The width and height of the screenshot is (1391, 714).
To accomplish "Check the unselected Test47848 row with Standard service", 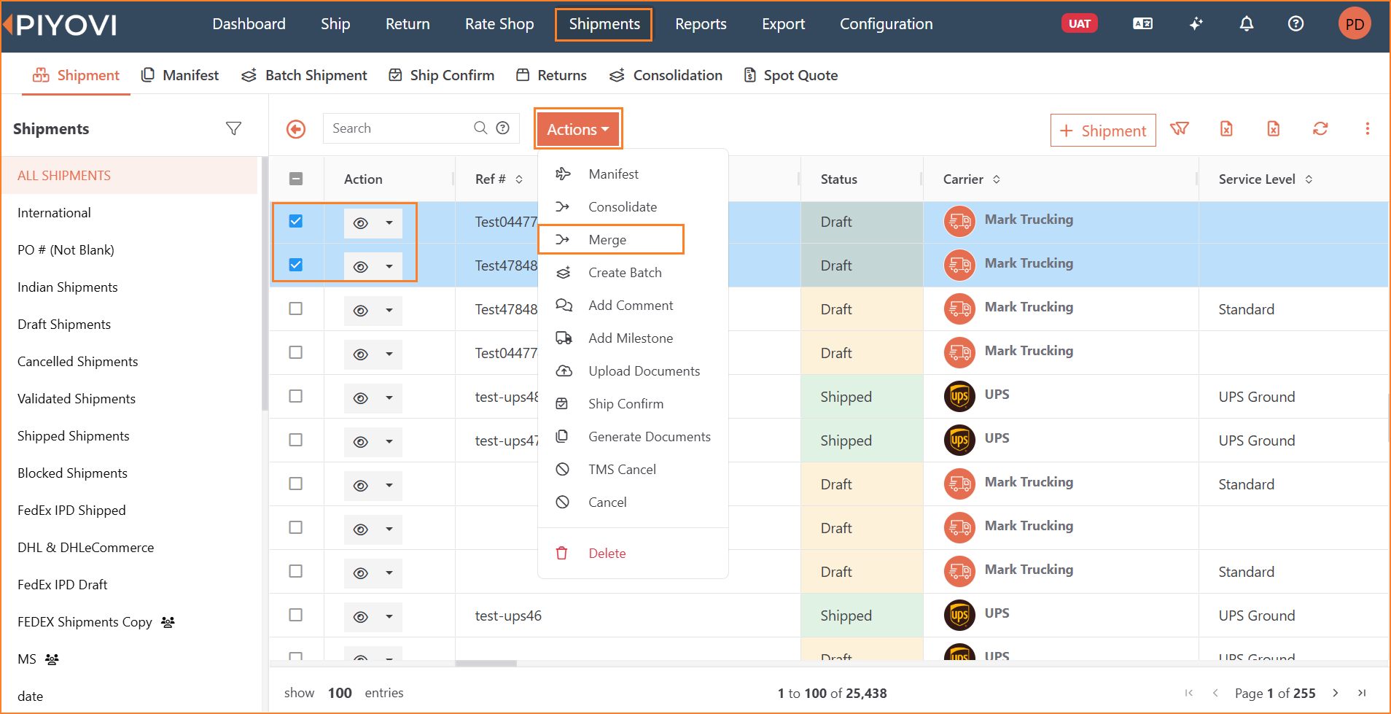I will [296, 309].
